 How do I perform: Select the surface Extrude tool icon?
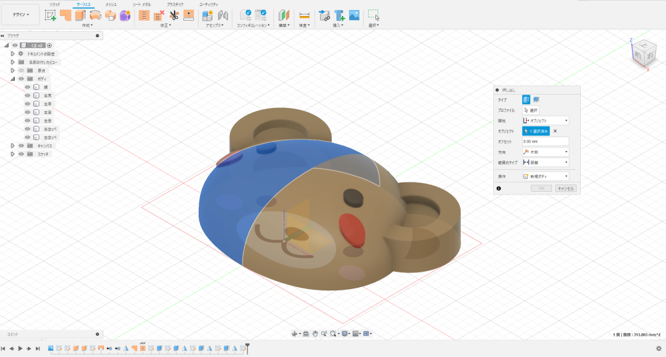click(x=80, y=15)
